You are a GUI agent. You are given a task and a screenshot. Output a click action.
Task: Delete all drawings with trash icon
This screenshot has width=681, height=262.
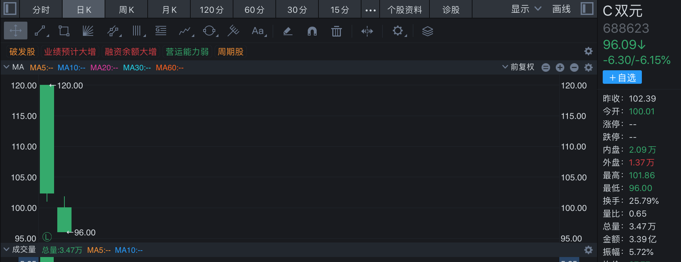click(x=336, y=31)
